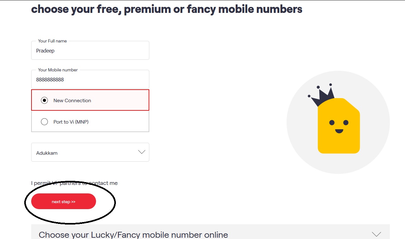Click the chevron icon on the Lucky/Fancy section
405x239 pixels.
[x=376, y=234]
